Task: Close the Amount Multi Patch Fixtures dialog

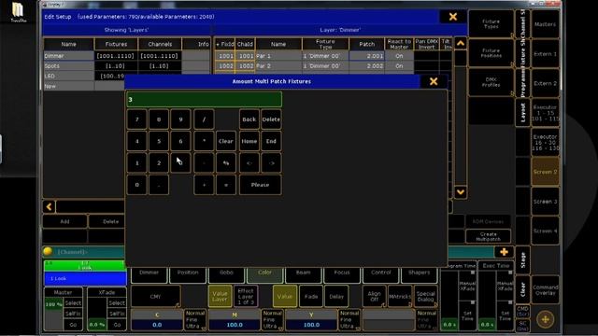Action: 434,81
